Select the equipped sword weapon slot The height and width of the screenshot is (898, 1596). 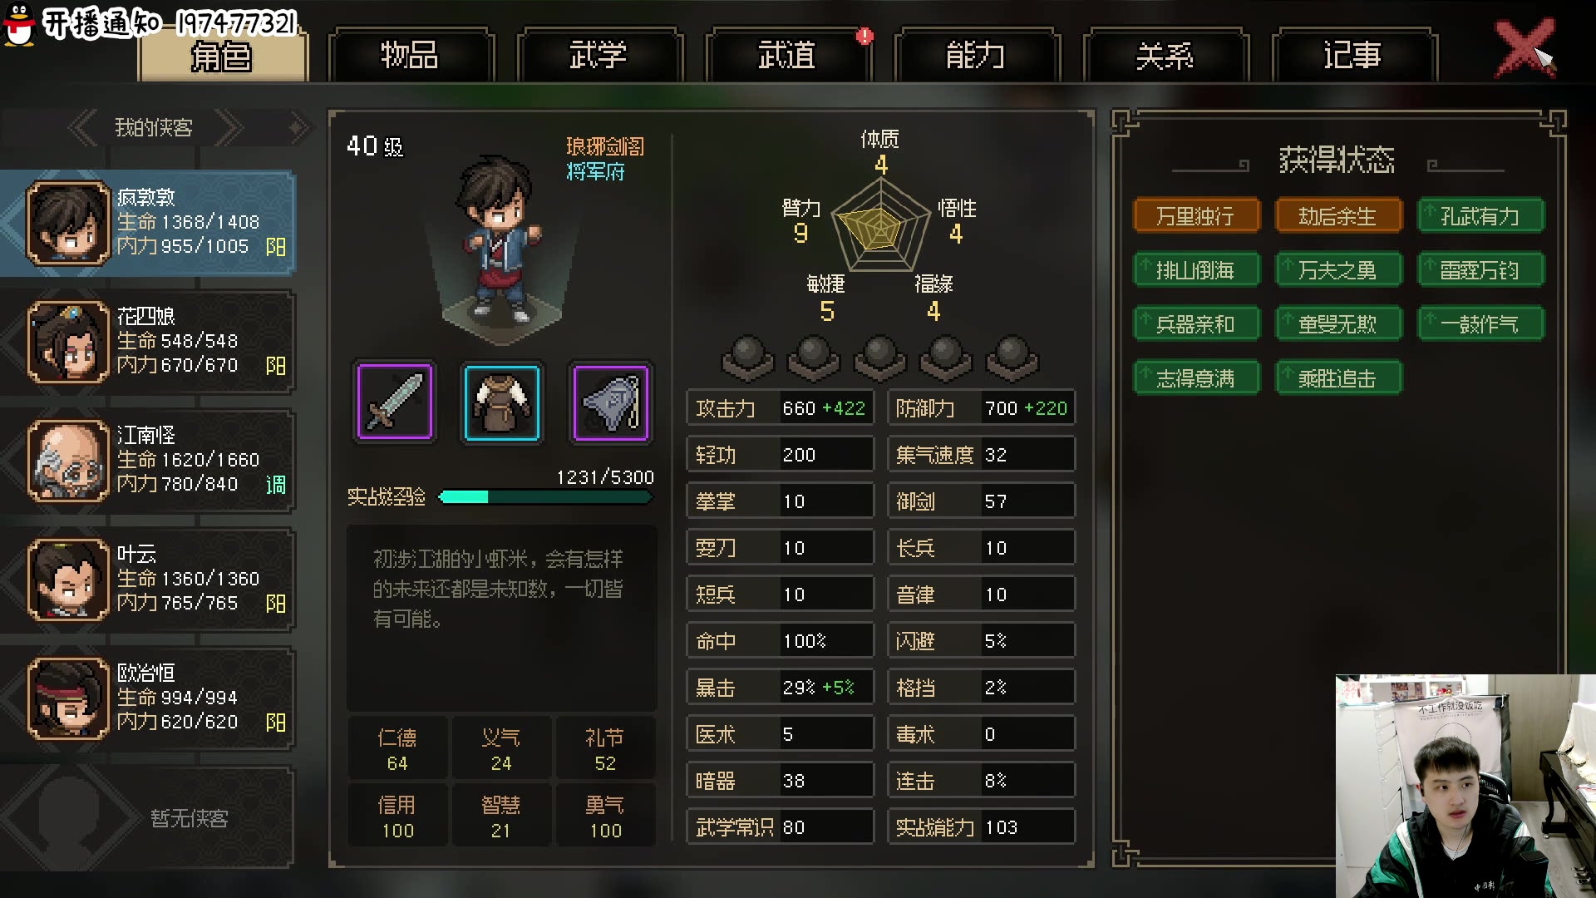pos(395,402)
